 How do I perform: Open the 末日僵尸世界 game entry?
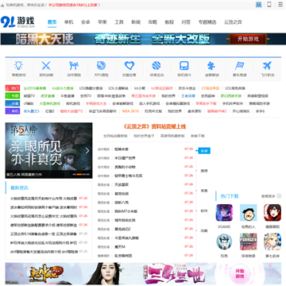(x=125, y=158)
